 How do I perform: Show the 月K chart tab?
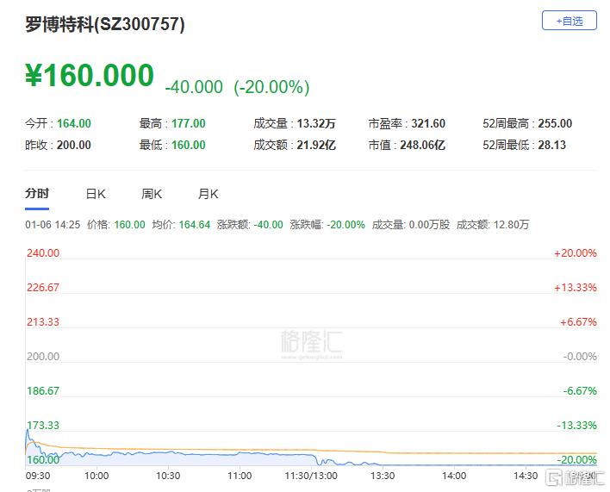point(209,194)
